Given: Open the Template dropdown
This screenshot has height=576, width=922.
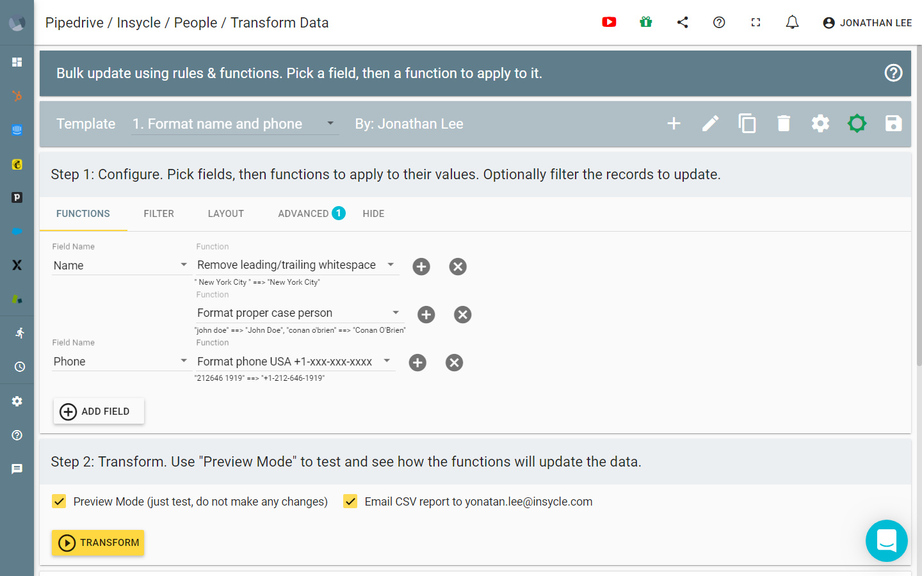Looking at the screenshot, I should point(235,124).
